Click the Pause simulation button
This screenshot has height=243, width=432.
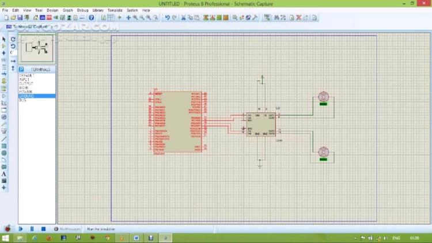[32, 229]
